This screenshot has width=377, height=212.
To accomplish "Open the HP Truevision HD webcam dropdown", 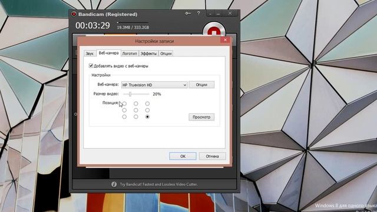I will point(154,85).
